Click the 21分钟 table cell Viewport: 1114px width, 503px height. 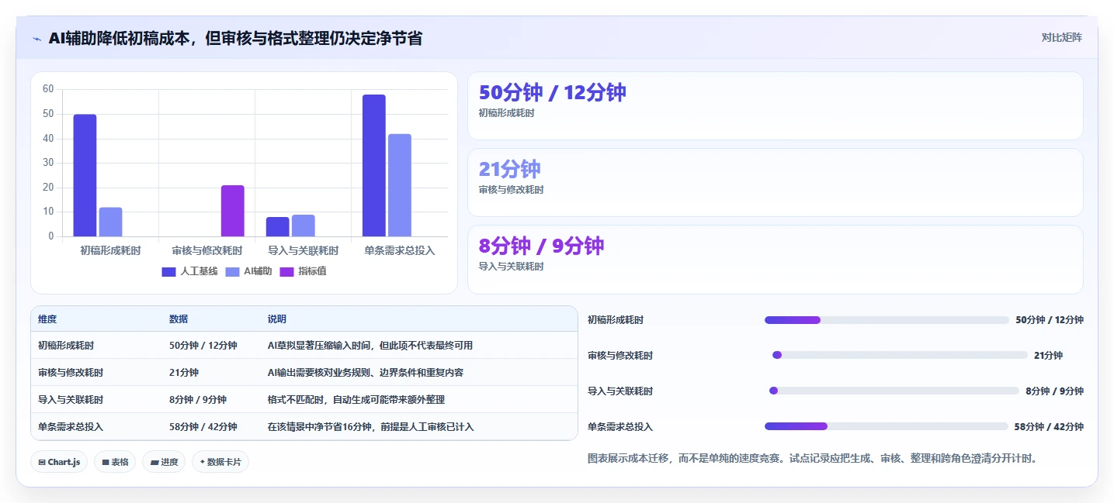tap(184, 373)
